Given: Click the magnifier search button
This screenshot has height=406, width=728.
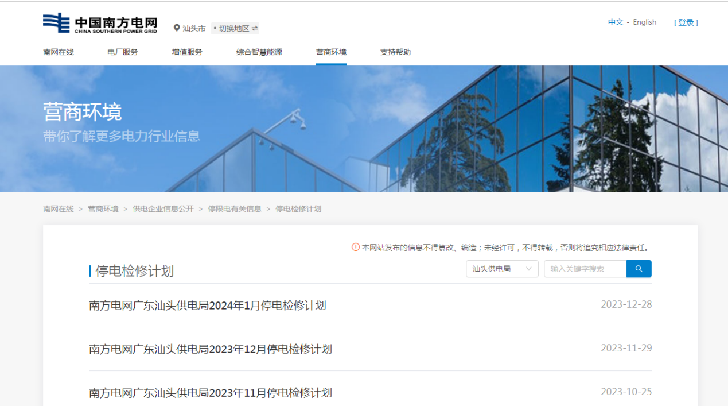Looking at the screenshot, I should coord(639,269).
